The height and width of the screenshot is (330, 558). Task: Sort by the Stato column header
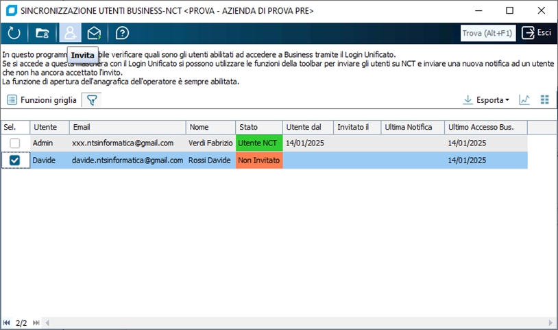pyautogui.click(x=259, y=127)
